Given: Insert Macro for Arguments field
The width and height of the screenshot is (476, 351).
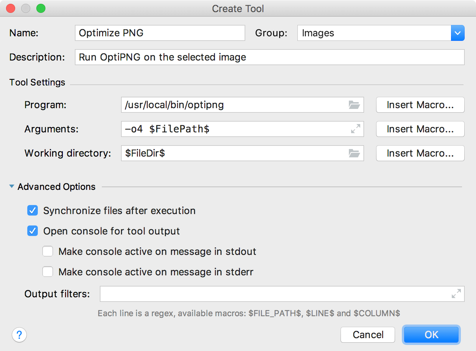Looking at the screenshot, I should pos(420,129).
